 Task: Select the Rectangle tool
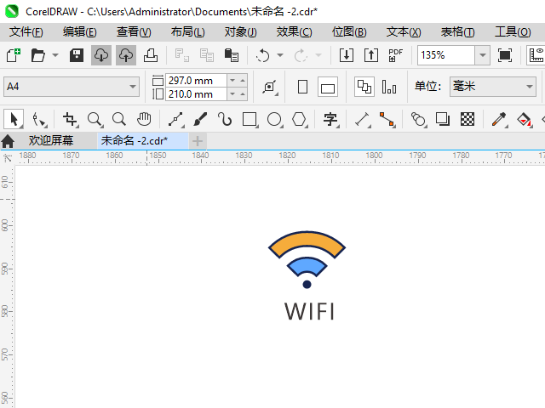click(250, 120)
